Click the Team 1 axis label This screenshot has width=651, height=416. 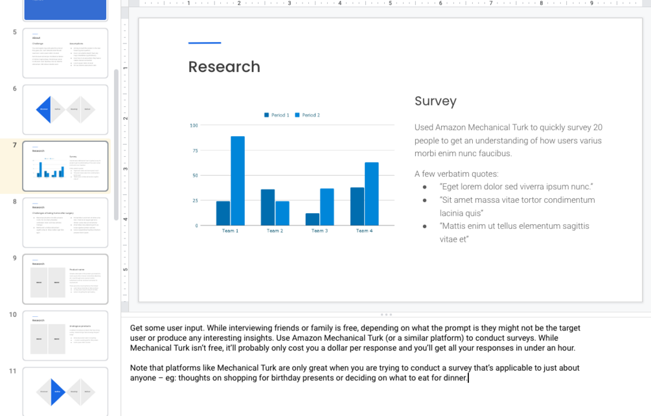click(230, 231)
